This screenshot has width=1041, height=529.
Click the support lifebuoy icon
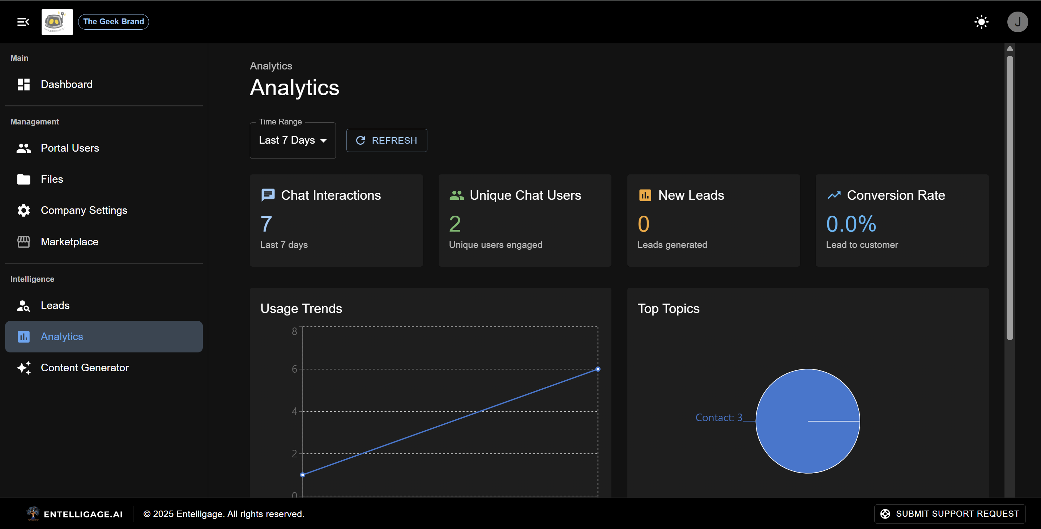[885, 514]
